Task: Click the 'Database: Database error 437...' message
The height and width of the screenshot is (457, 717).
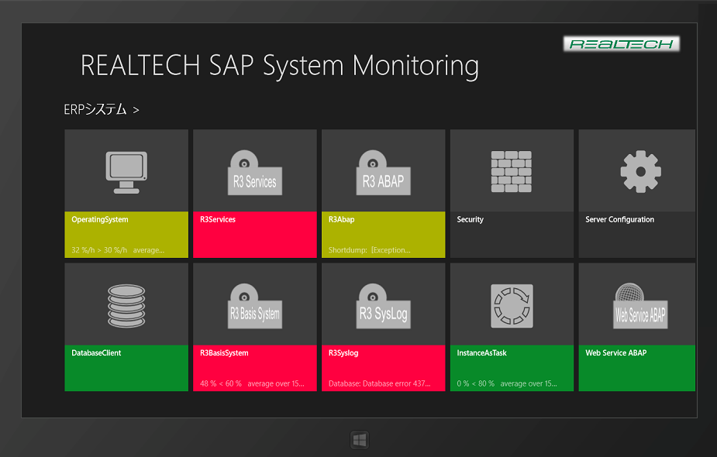Action: (380, 383)
